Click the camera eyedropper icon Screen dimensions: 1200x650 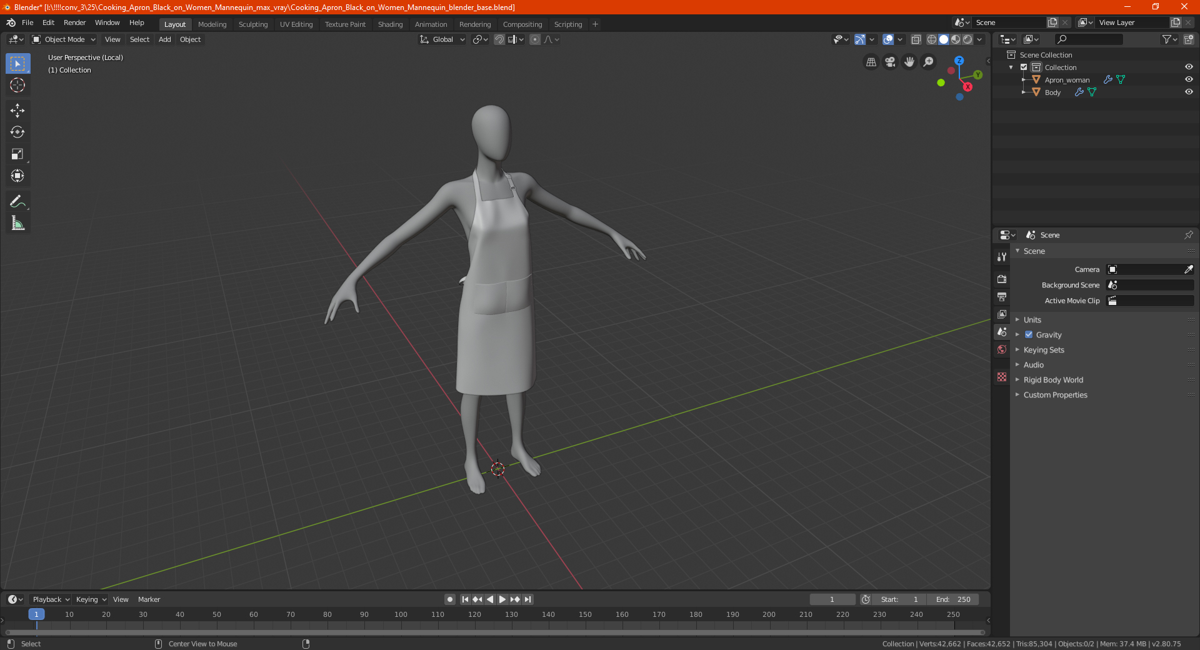tap(1188, 269)
